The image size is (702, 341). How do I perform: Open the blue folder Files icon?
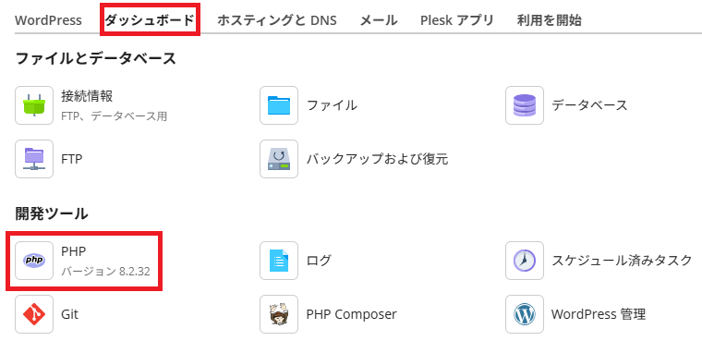point(279,105)
